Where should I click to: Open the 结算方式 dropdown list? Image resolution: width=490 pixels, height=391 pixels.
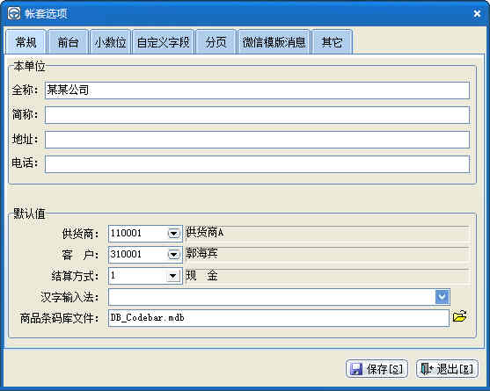[172, 276]
